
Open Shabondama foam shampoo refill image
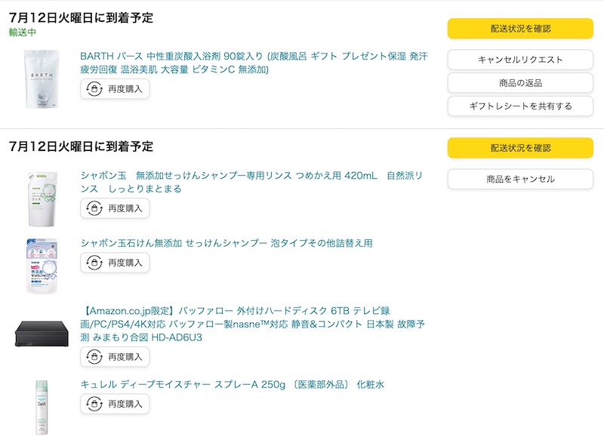(42, 266)
